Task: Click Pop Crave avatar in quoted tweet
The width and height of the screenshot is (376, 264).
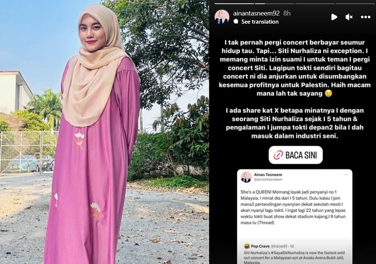Action: pos(247,246)
